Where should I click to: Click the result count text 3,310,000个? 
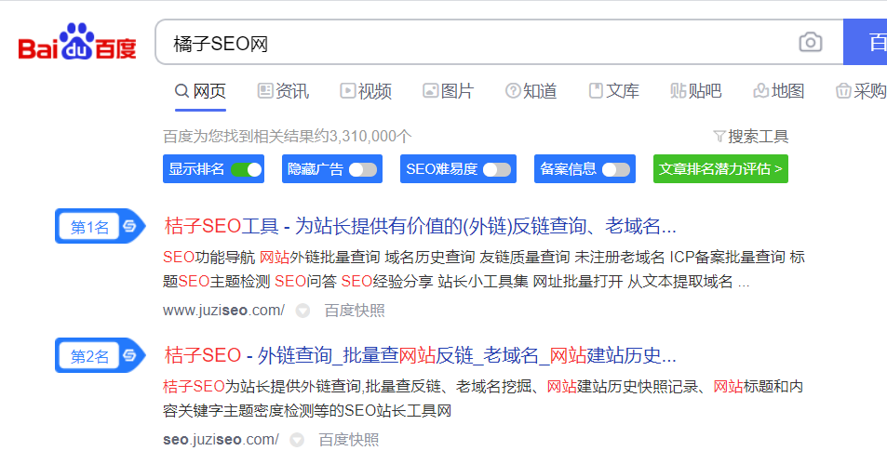tap(370, 136)
